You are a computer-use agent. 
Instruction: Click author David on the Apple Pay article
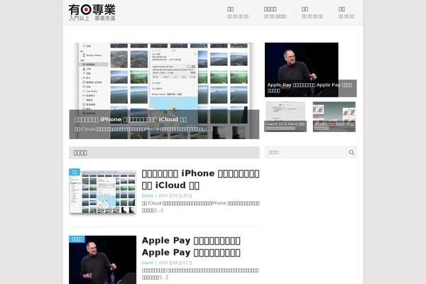(147, 263)
